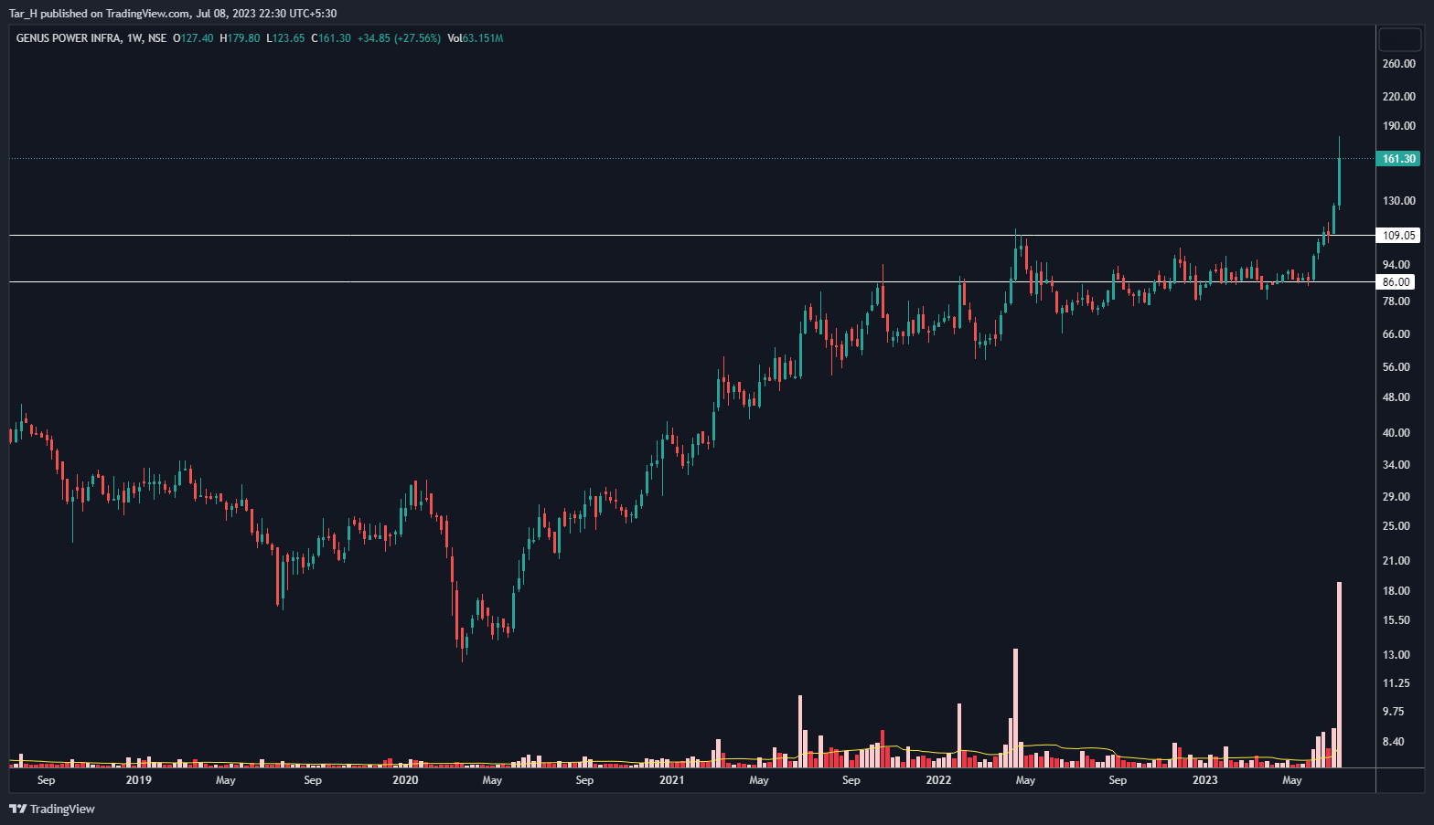1434x825 pixels.
Task: Click the 1W interval label in legend
Action: point(135,38)
